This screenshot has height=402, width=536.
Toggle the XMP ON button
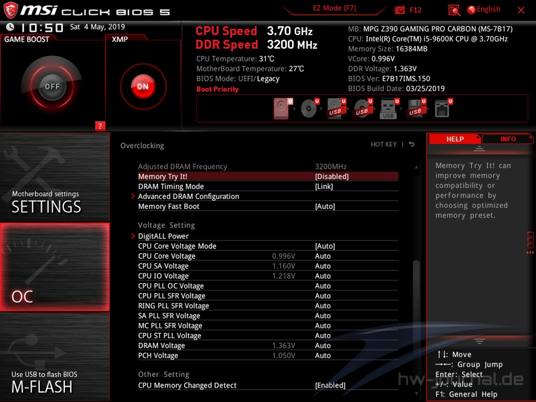(x=143, y=86)
